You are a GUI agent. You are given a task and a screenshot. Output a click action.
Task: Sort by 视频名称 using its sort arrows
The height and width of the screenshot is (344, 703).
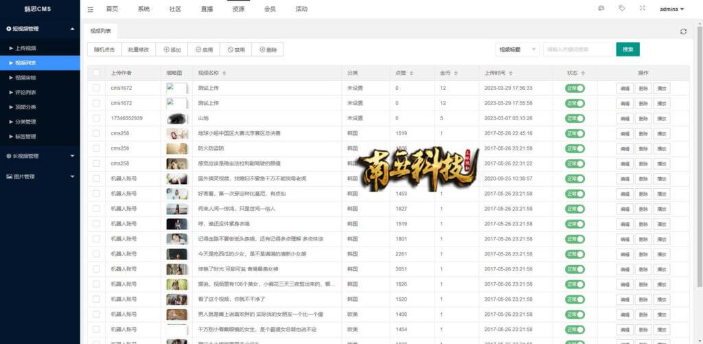click(x=224, y=73)
